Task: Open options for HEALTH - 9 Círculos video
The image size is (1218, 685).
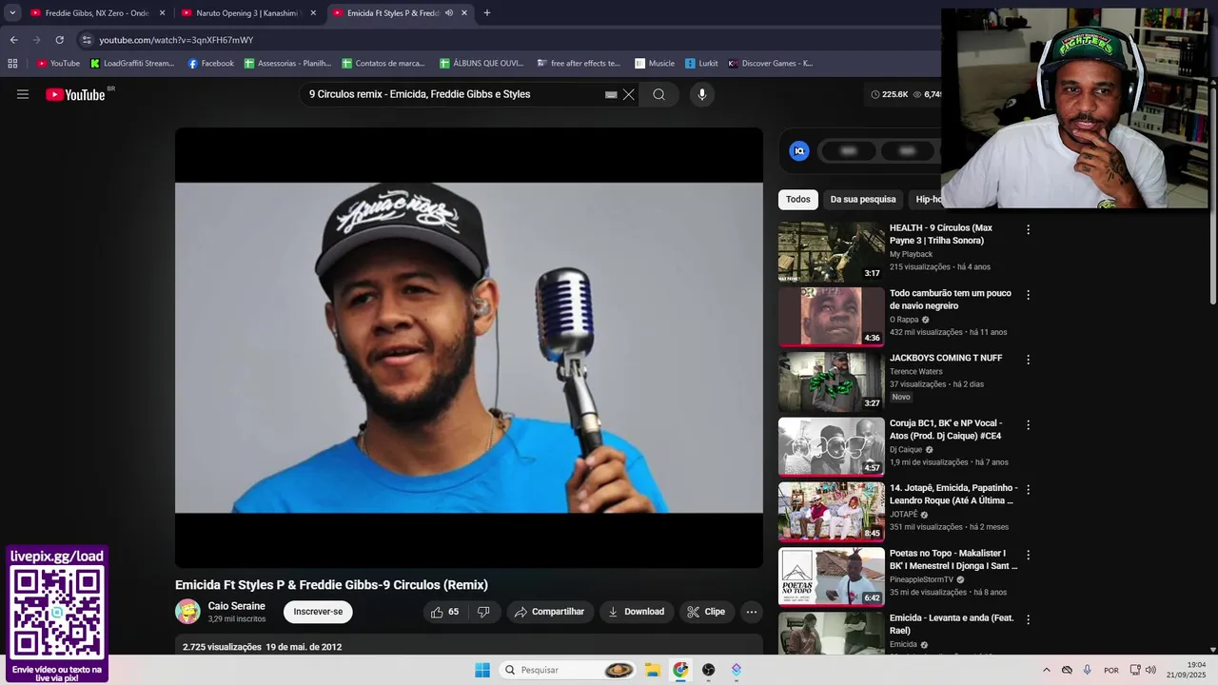Action: coord(1028,230)
